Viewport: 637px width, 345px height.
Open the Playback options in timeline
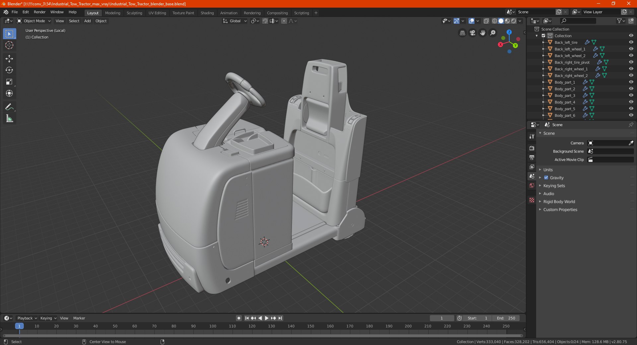click(x=27, y=318)
